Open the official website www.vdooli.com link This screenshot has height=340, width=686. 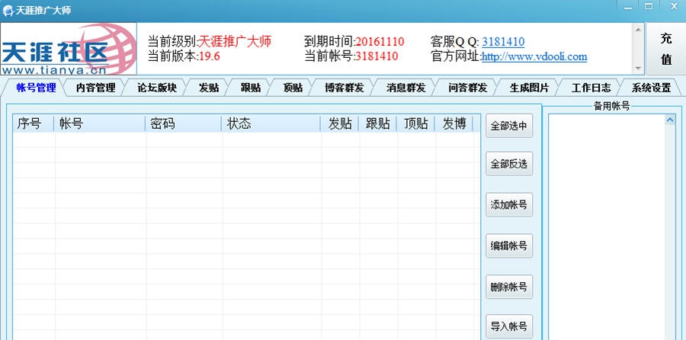pyautogui.click(x=534, y=56)
